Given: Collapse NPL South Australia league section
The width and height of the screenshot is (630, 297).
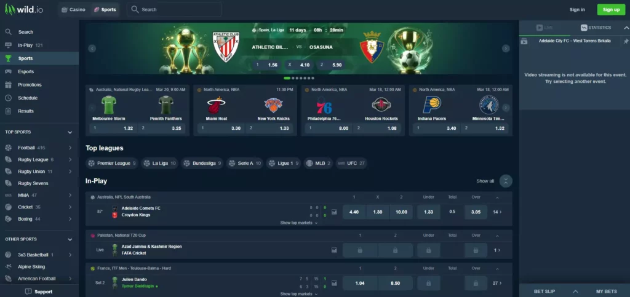Looking at the screenshot, I should [497, 197].
